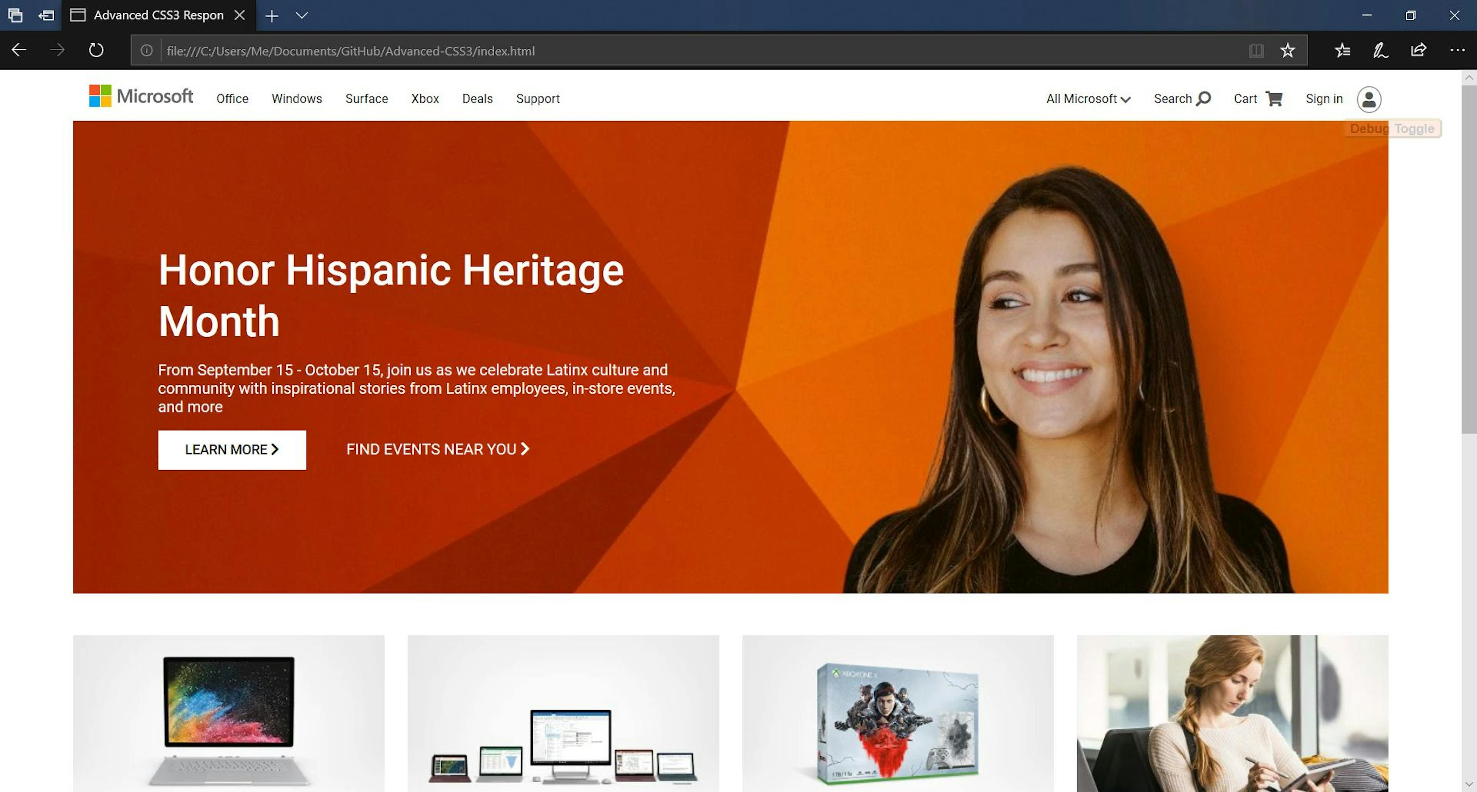This screenshot has width=1477, height=792.
Task: Restore down the browser window
Action: pos(1410,15)
